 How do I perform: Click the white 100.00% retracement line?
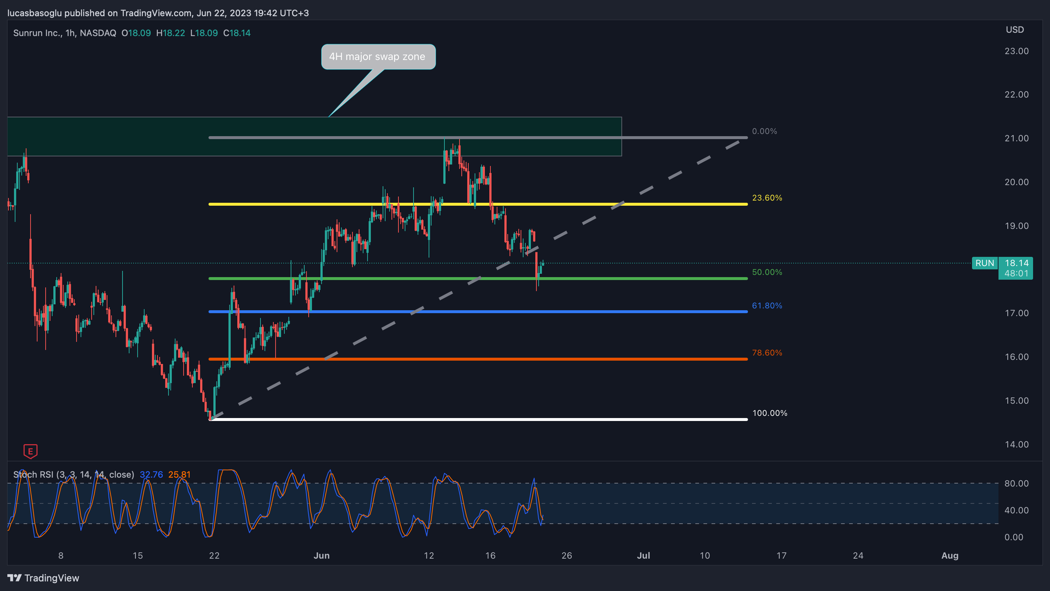coord(478,420)
